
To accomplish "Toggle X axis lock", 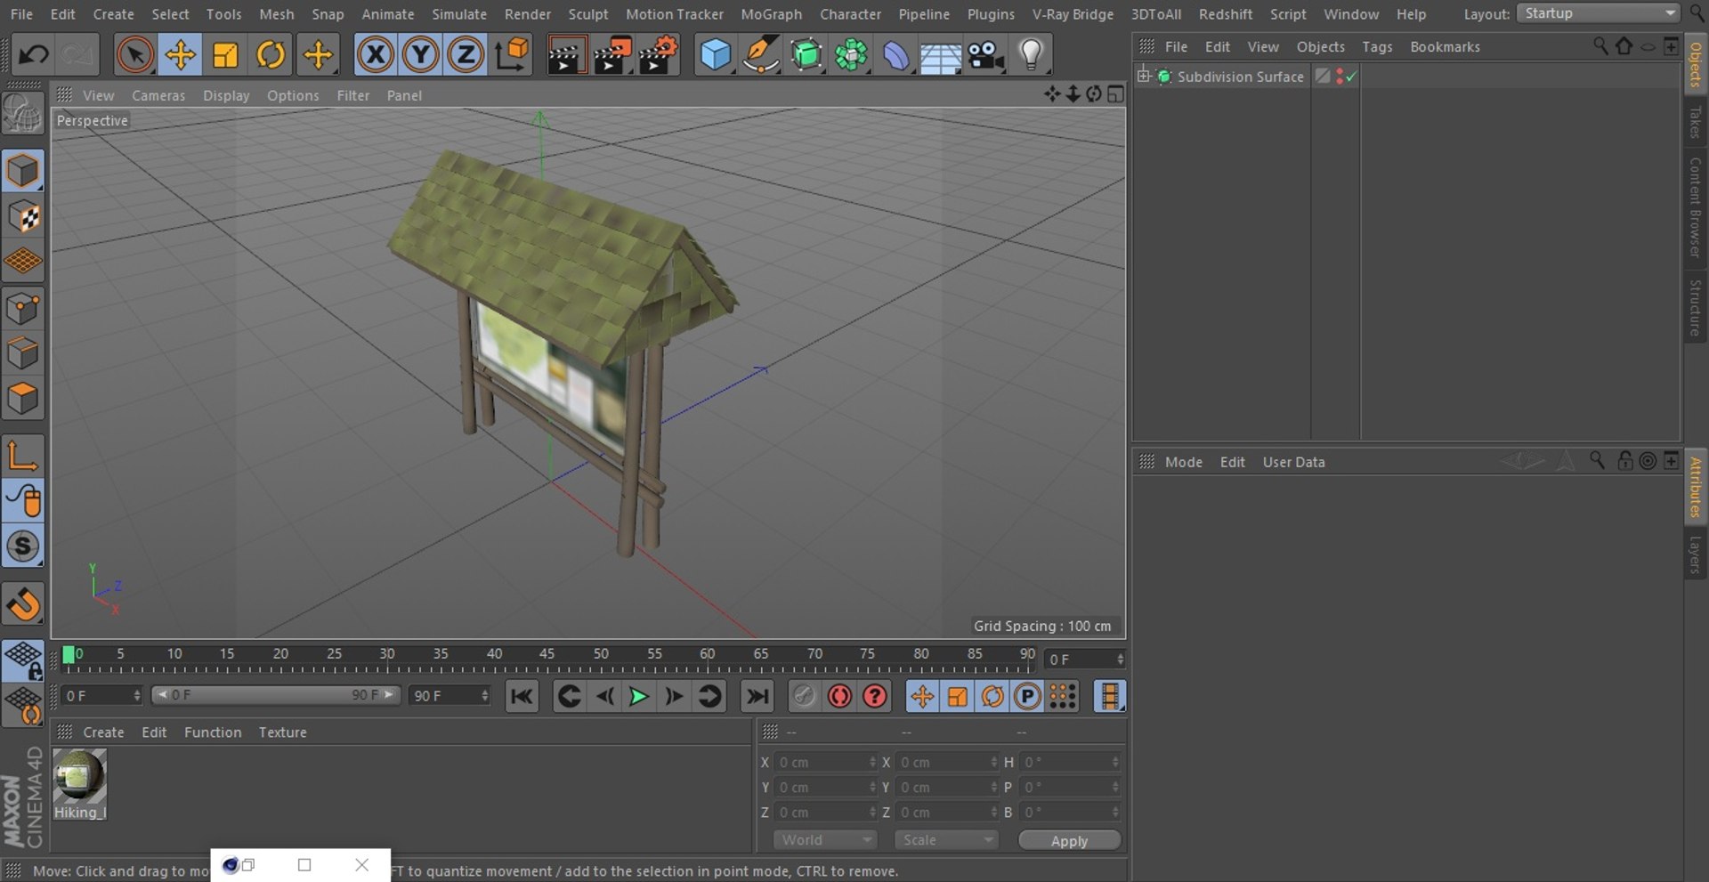I will [376, 55].
